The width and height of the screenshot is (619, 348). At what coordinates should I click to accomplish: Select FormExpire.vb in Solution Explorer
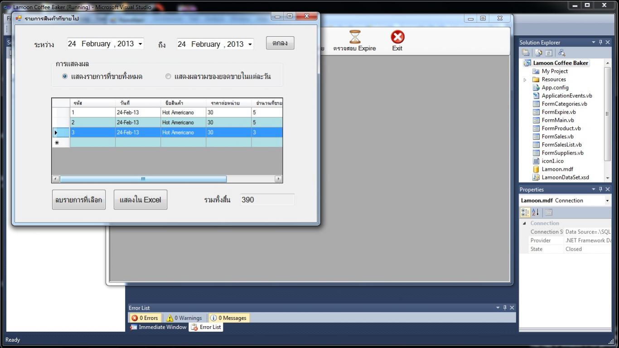(x=559, y=112)
